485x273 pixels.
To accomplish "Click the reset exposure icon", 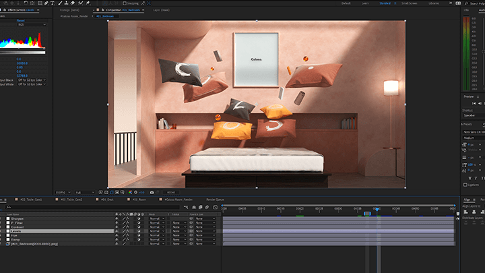I will [x=136, y=192].
